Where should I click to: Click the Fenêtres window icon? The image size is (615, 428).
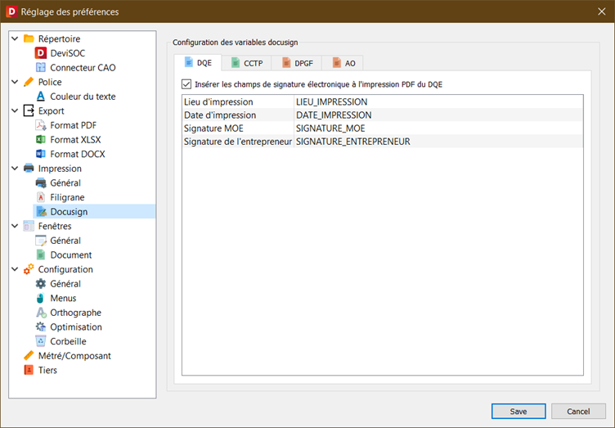pyautogui.click(x=29, y=226)
